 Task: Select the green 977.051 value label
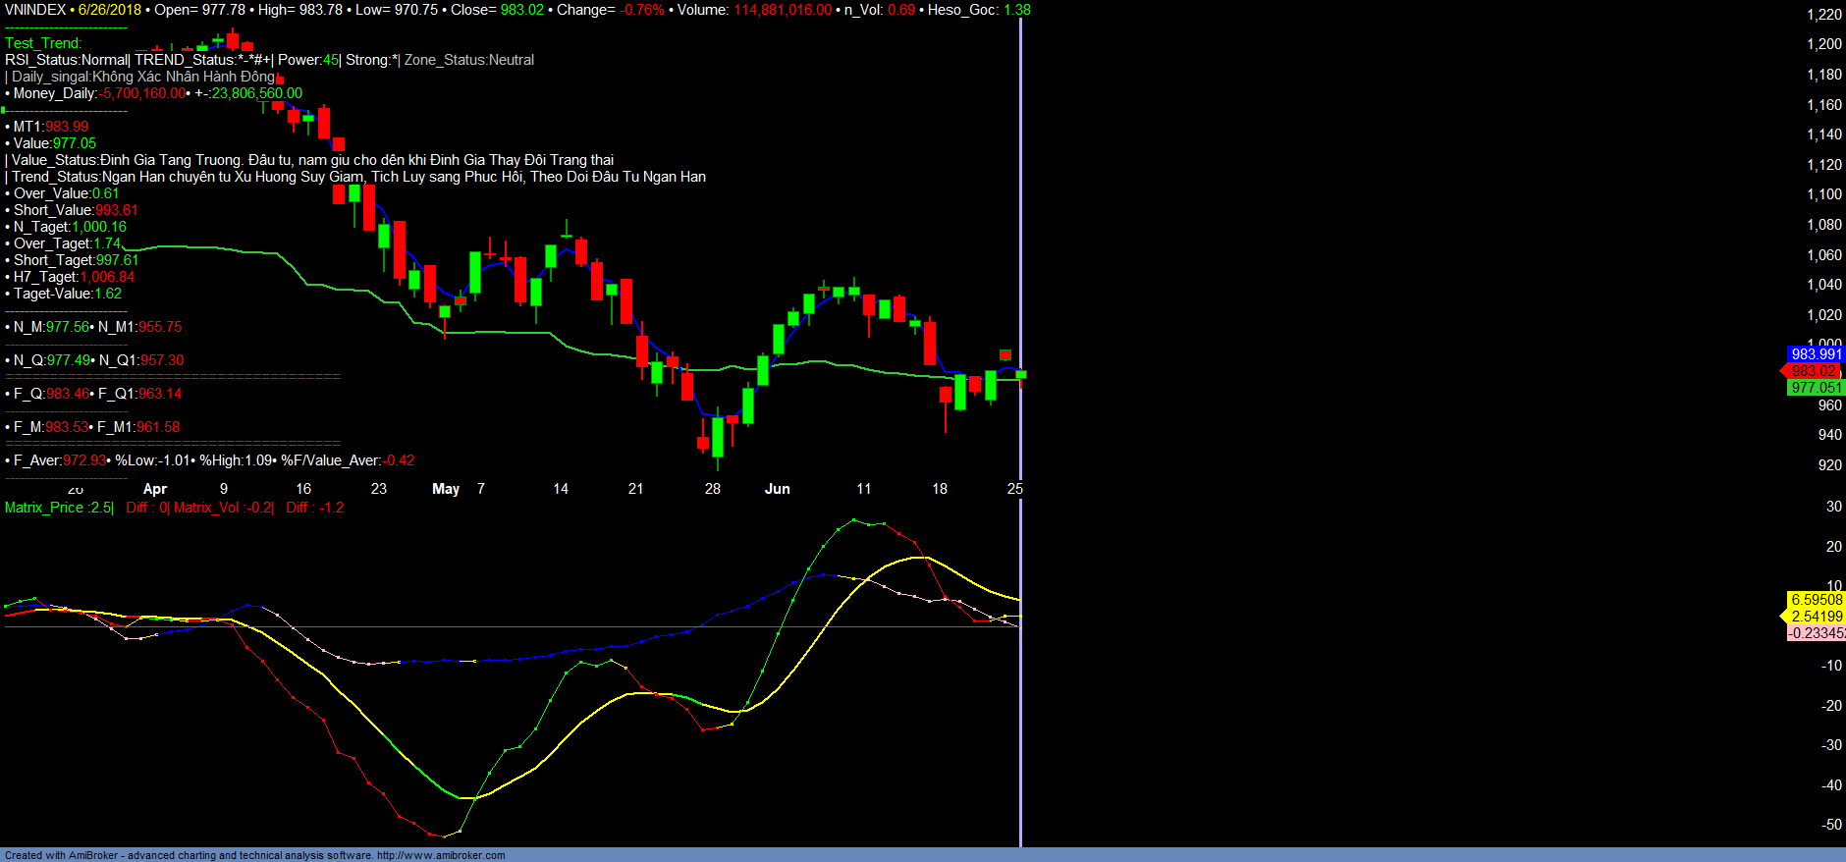(x=1816, y=388)
